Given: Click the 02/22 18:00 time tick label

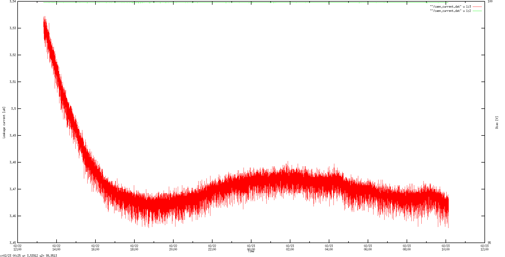Looking at the screenshot, I should [x=134, y=248].
